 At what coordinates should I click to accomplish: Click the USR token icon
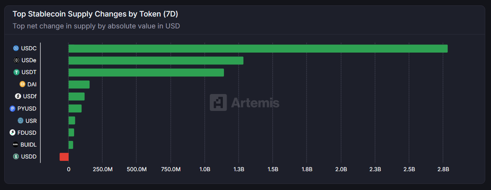[20, 121]
